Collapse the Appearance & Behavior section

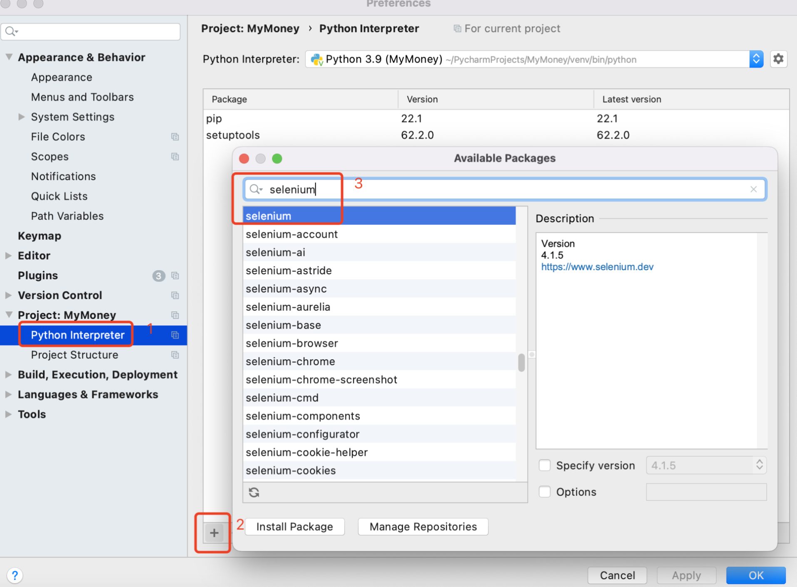tap(8, 57)
